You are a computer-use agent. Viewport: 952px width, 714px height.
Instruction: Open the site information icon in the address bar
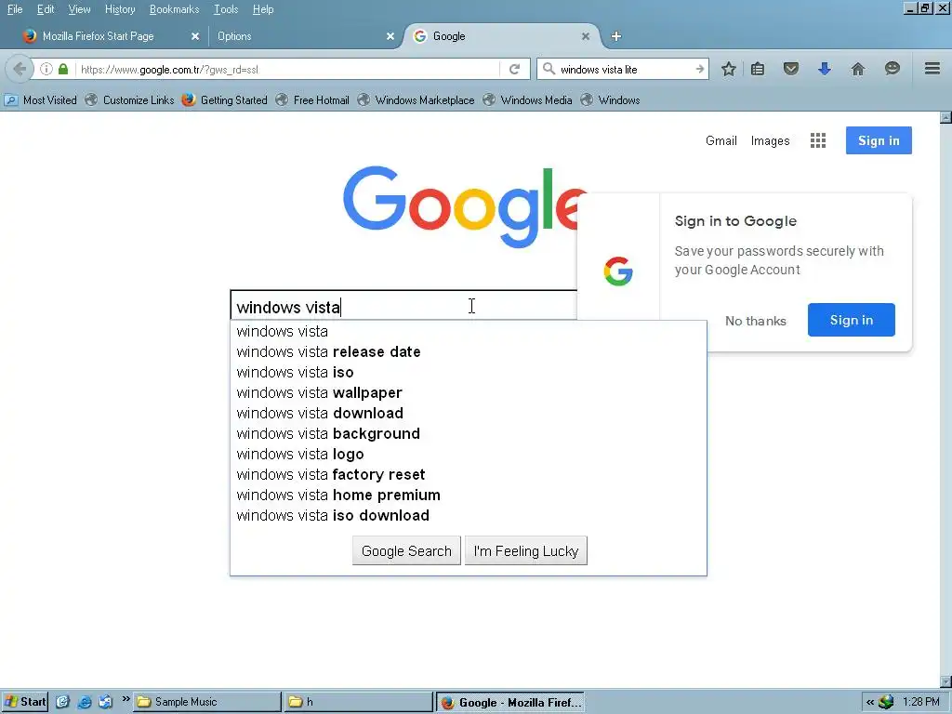(46, 69)
